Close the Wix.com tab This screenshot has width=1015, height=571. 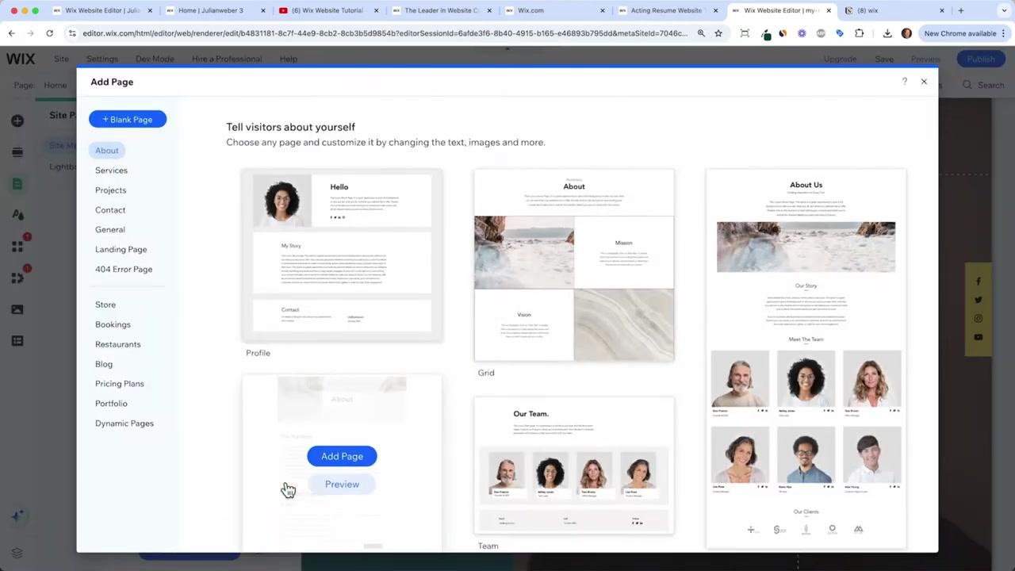tap(603, 10)
